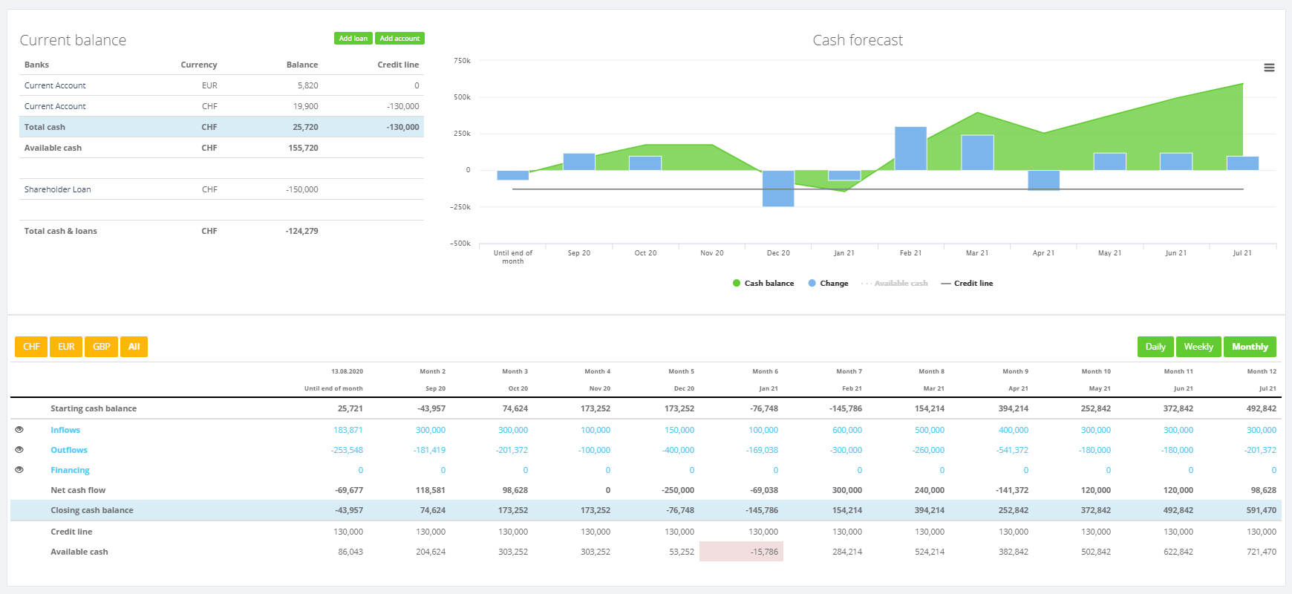
Task: Toggle Credit line series in legend
Action: point(967,284)
